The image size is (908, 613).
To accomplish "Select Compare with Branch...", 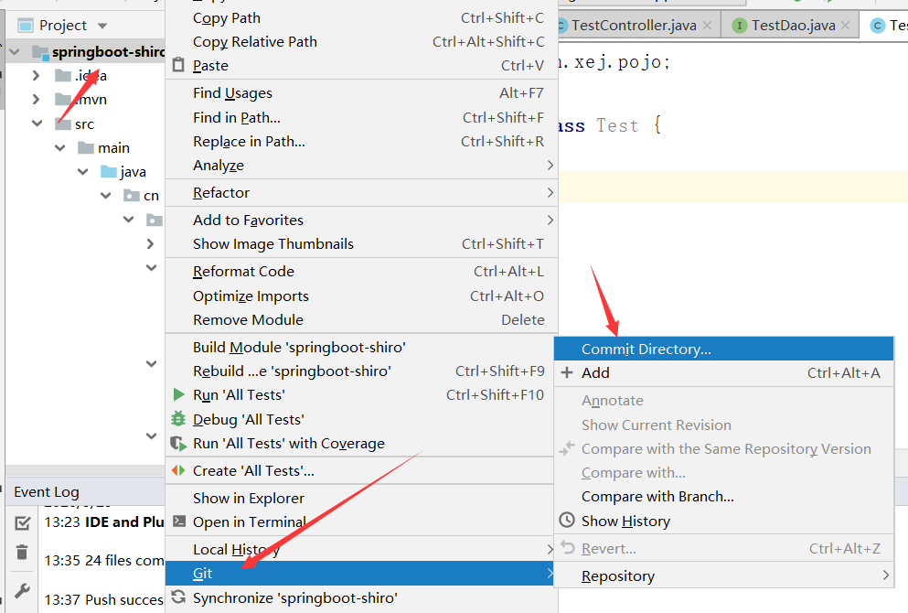I will pos(723,497).
